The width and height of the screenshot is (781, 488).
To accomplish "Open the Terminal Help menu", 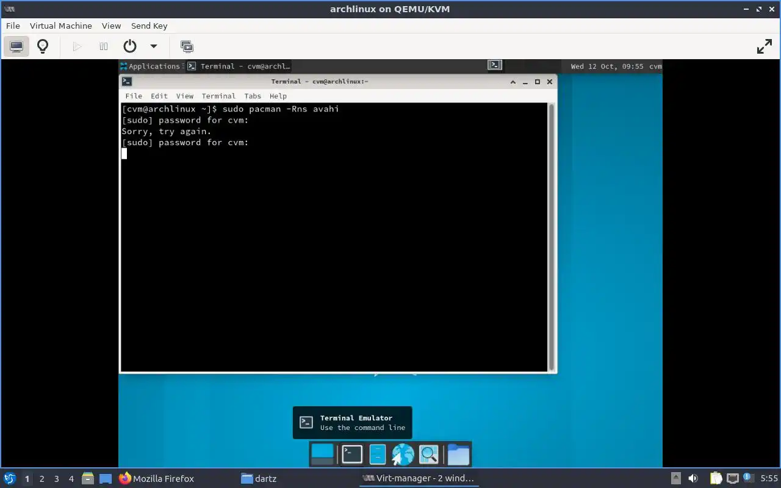I will 278,96.
